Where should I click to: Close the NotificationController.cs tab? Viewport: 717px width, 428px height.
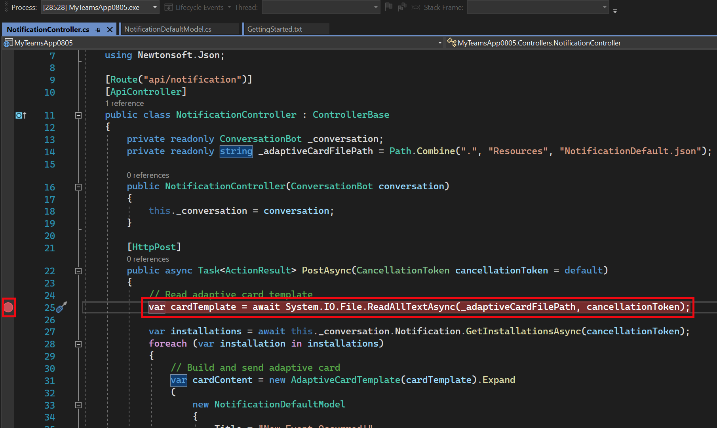[110, 30]
